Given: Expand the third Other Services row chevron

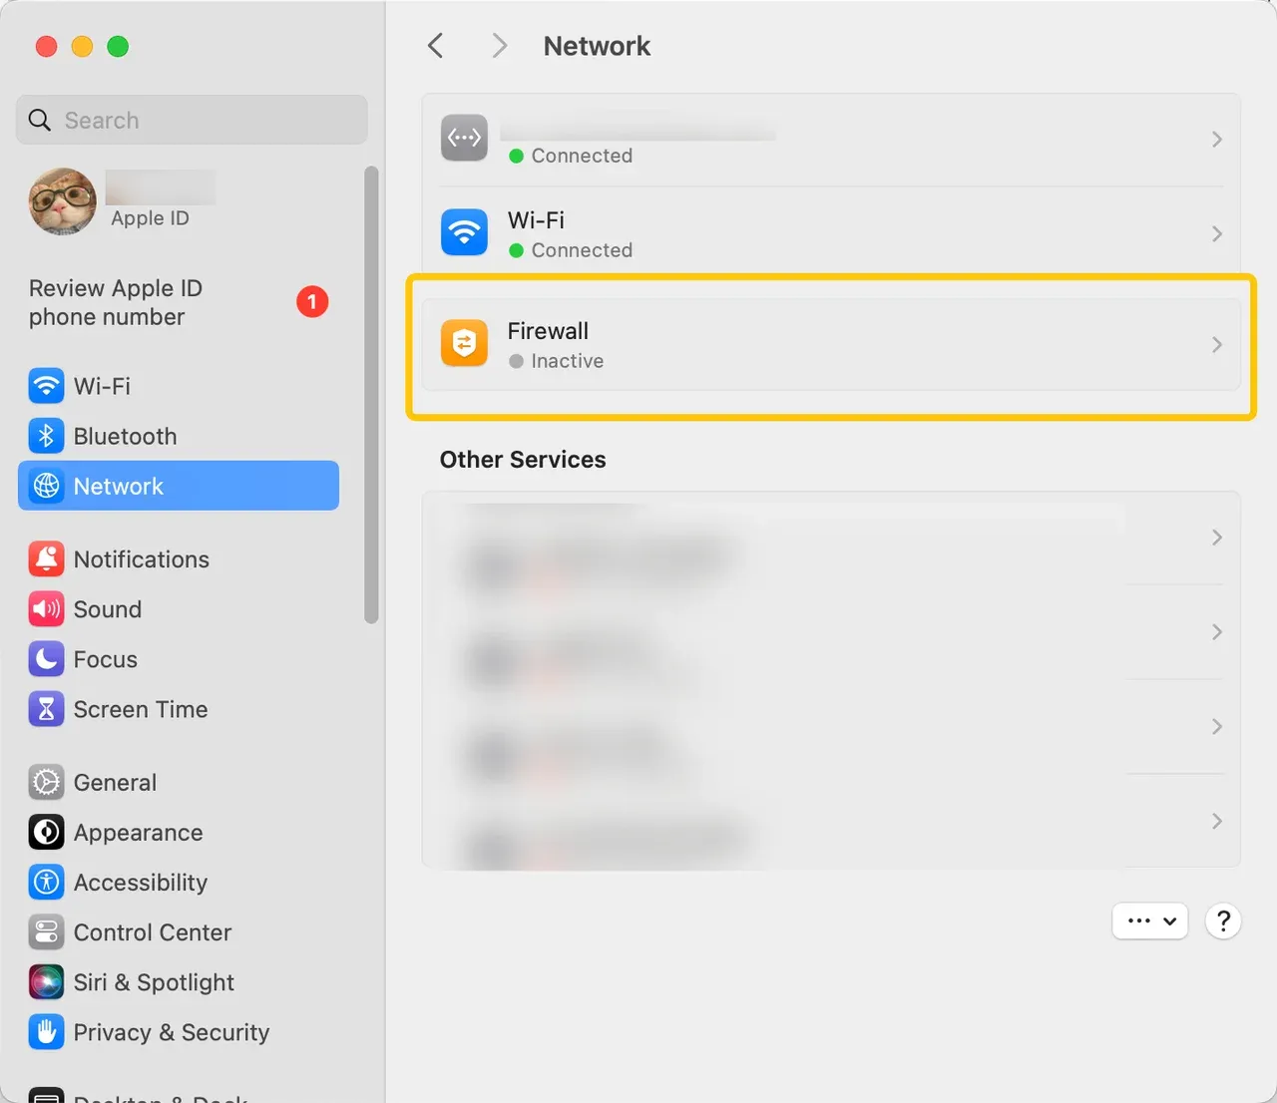Looking at the screenshot, I should tap(1217, 727).
